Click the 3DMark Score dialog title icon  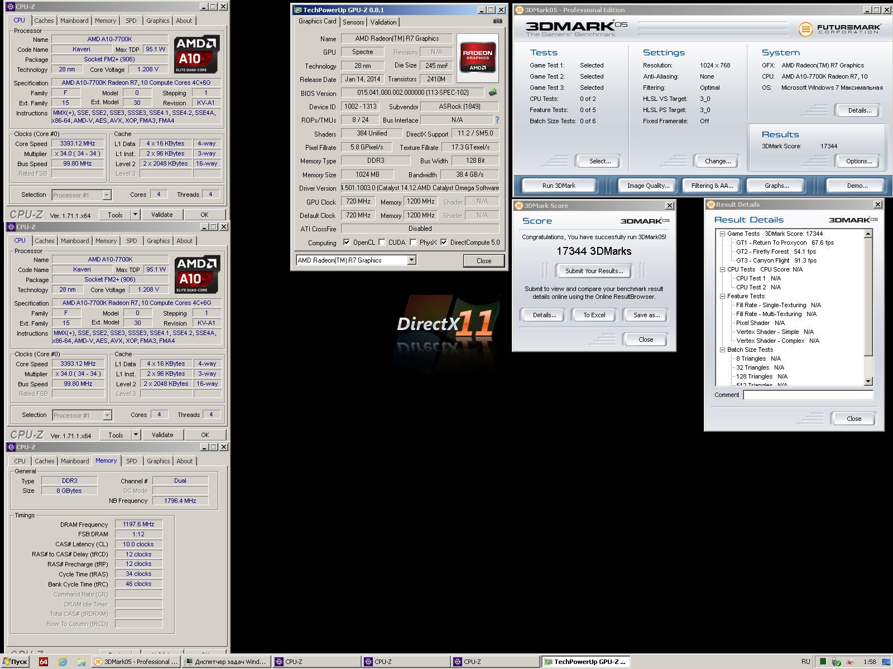pos(518,206)
